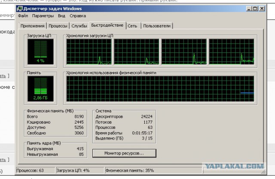Click the Время работы value 0:01:55:17

(x=142, y=133)
